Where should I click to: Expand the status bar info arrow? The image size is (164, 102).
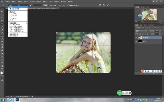(x=32, y=97)
